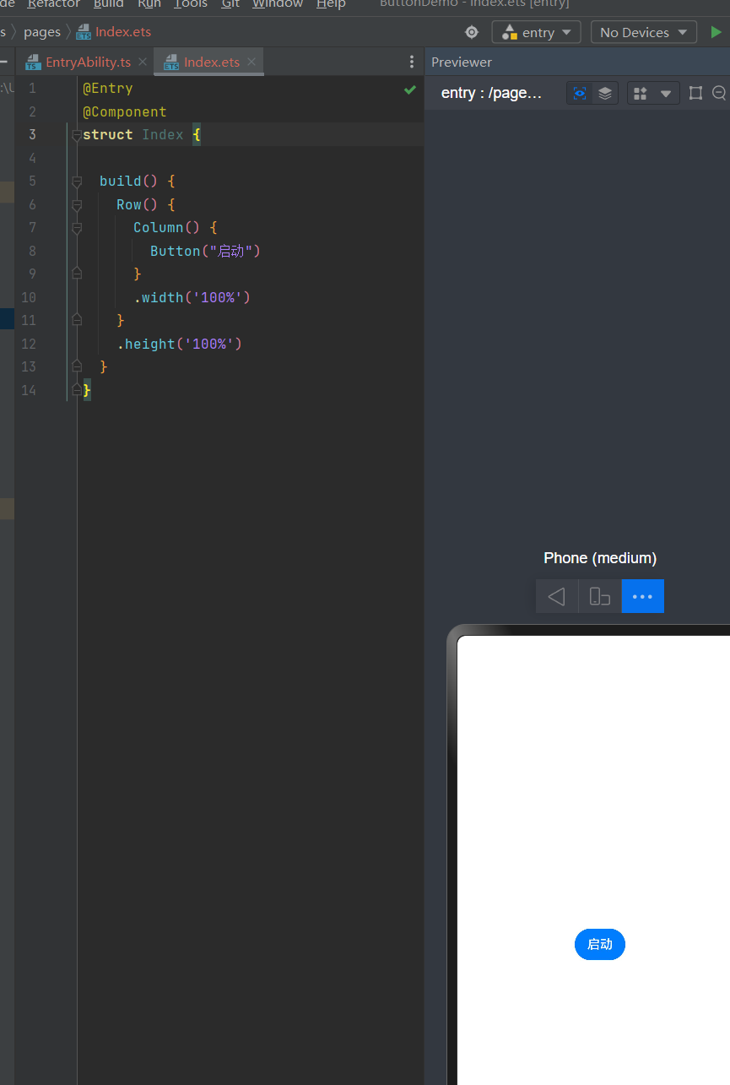This screenshot has width=730, height=1085.
Task: Click the Index struct name on line 3
Action: coord(163,134)
